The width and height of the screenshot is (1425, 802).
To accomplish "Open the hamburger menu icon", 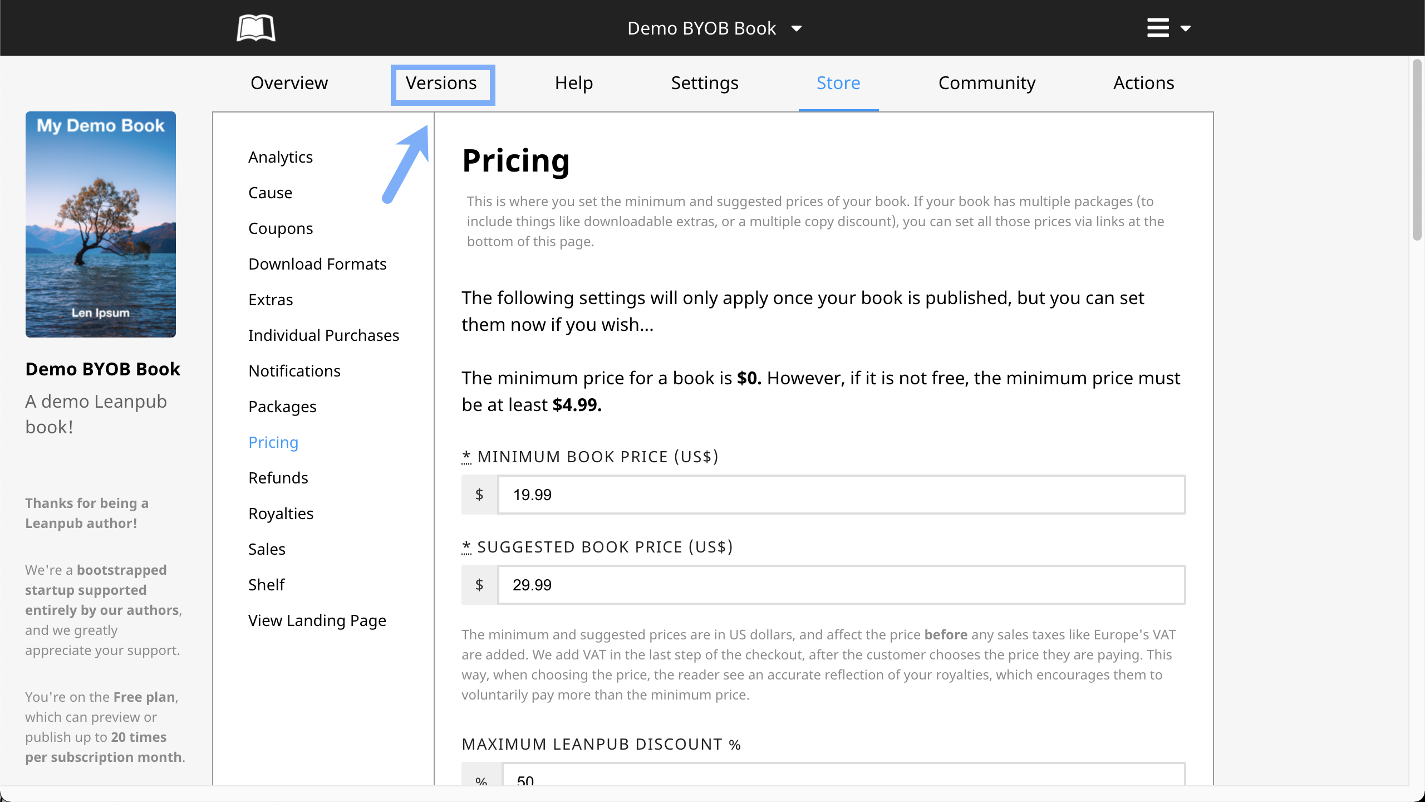I will [x=1158, y=28].
